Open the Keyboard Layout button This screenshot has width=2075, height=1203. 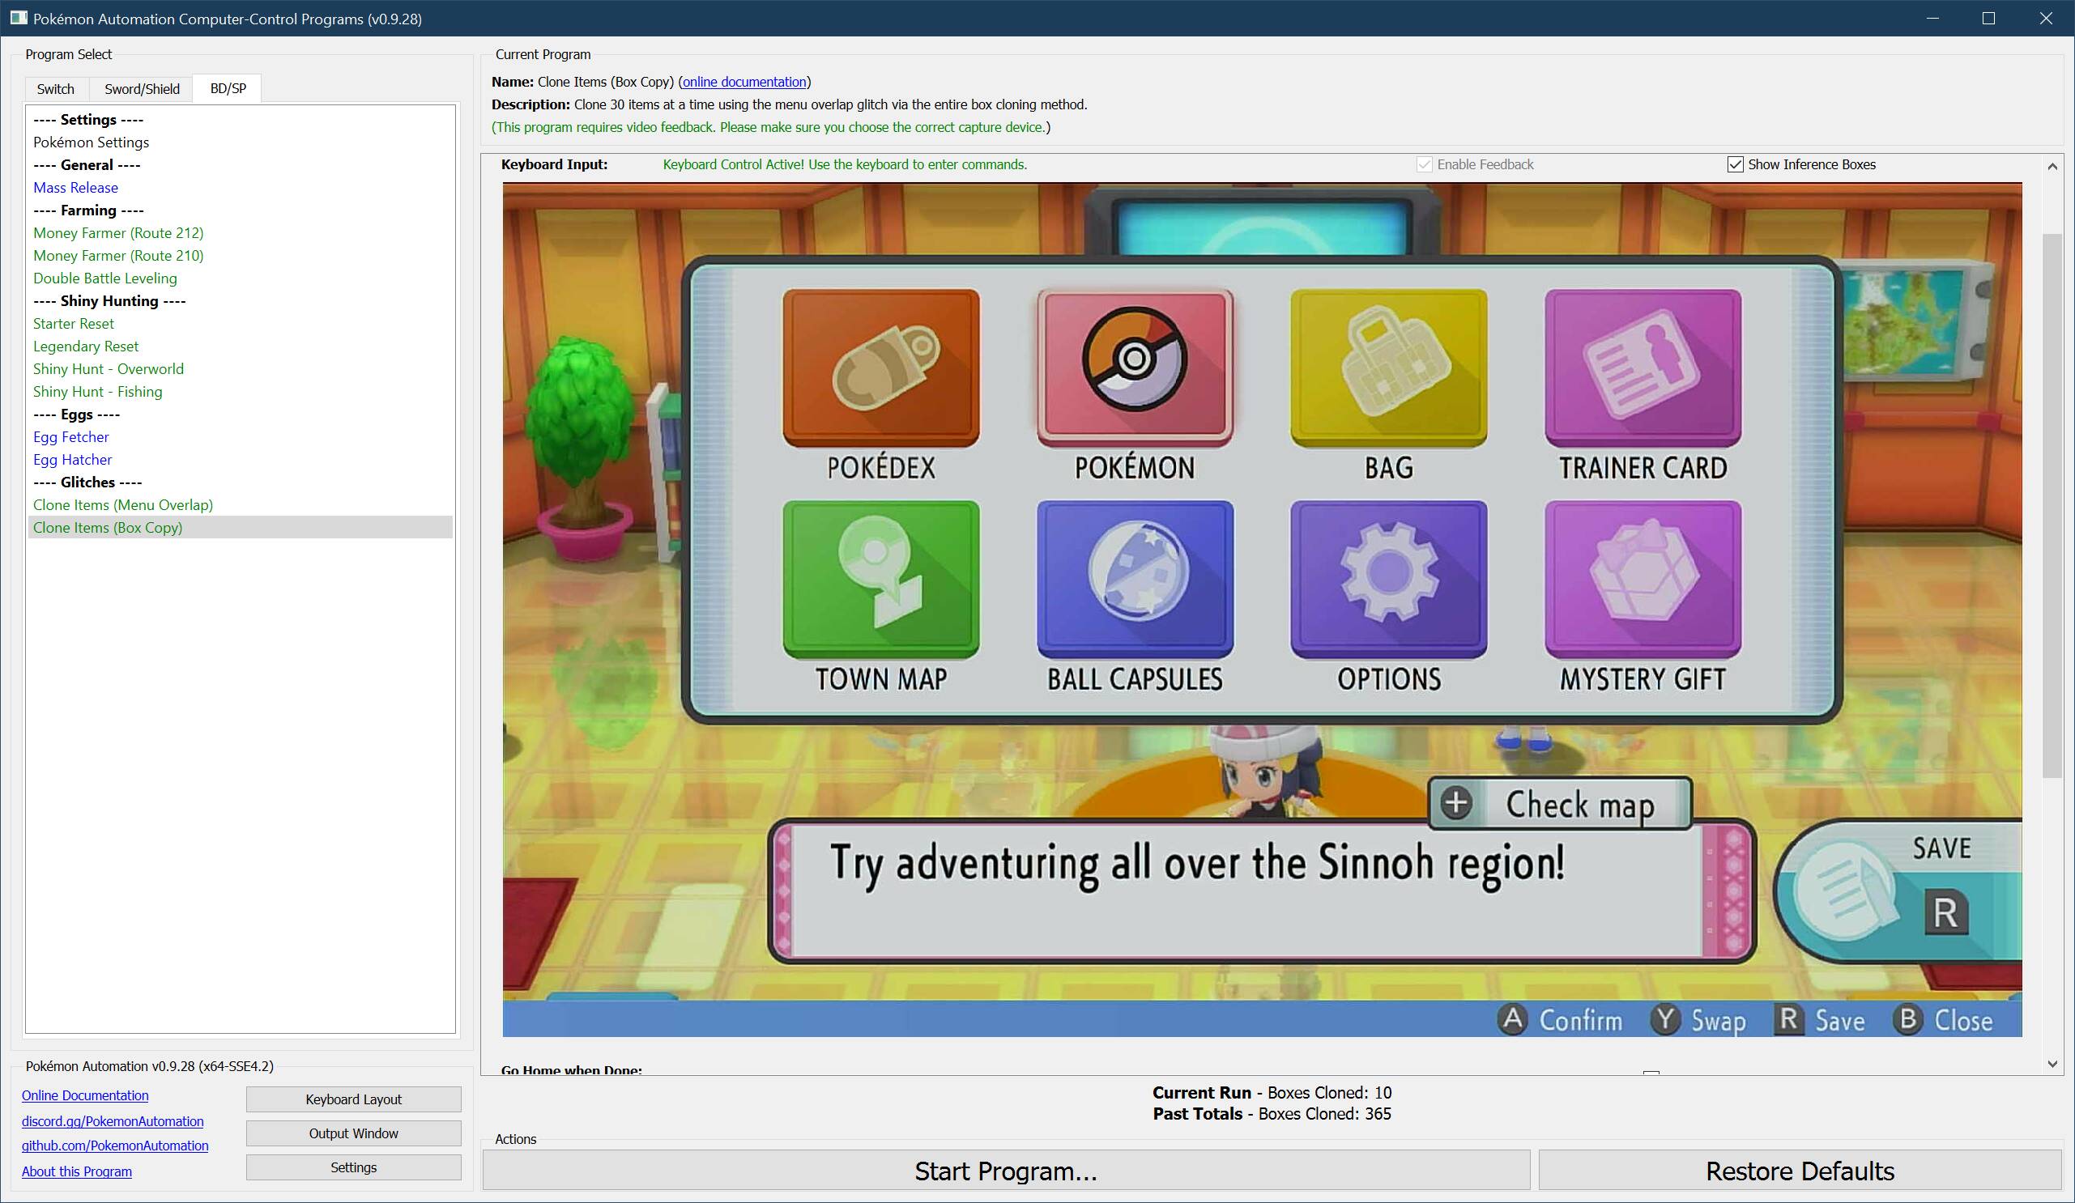coord(353,1099)
